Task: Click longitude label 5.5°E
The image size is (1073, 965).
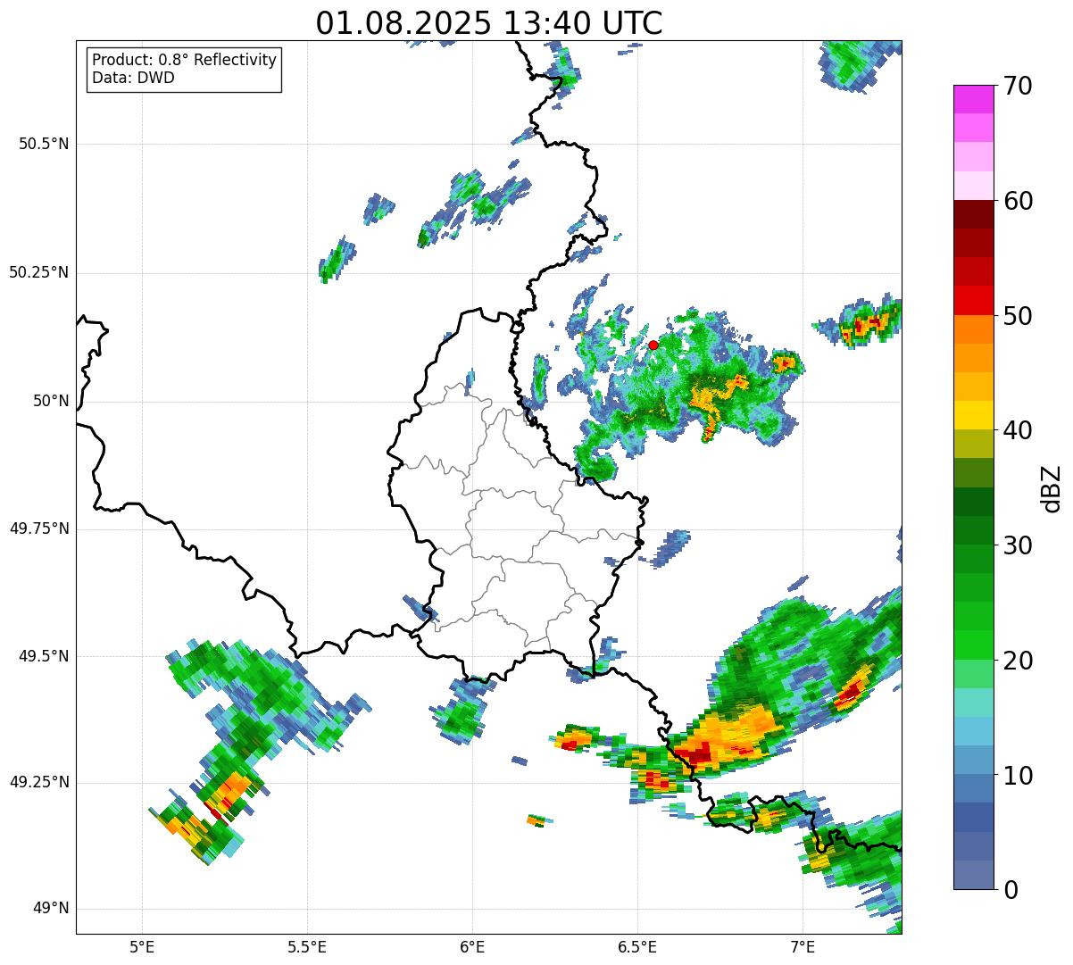Action: (307, 946)
